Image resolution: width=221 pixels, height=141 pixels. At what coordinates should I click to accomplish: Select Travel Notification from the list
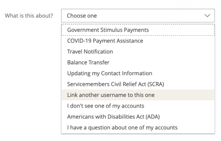pos(138,51)
